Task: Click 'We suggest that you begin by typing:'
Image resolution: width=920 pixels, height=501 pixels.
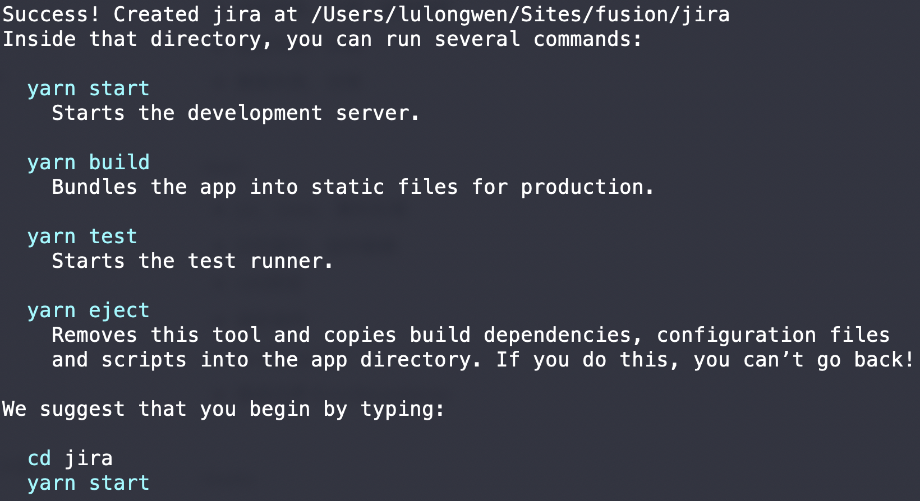Action: tap(223, 409)
